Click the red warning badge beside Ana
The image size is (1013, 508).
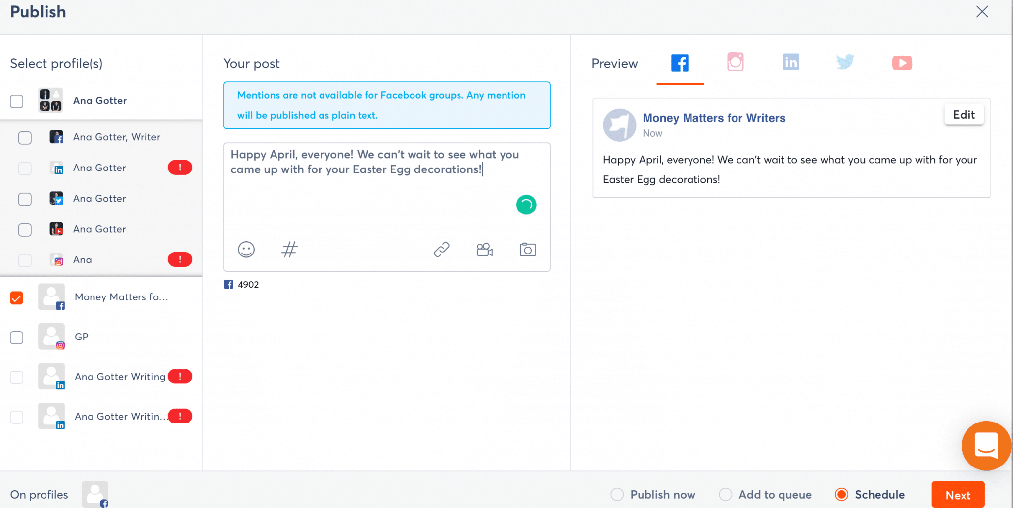point(180,259)
